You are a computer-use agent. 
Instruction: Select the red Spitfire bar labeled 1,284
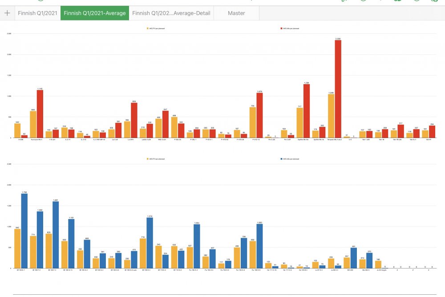[x=307, y=111]
